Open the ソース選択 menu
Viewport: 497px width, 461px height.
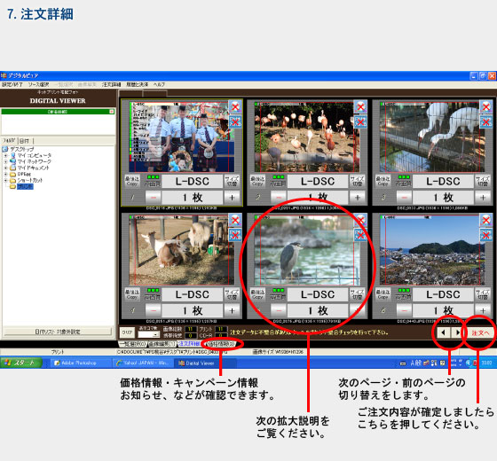click(38, 84)
